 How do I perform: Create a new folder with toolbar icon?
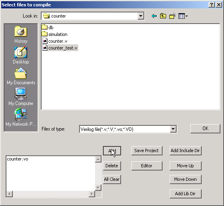pos(172,16)
